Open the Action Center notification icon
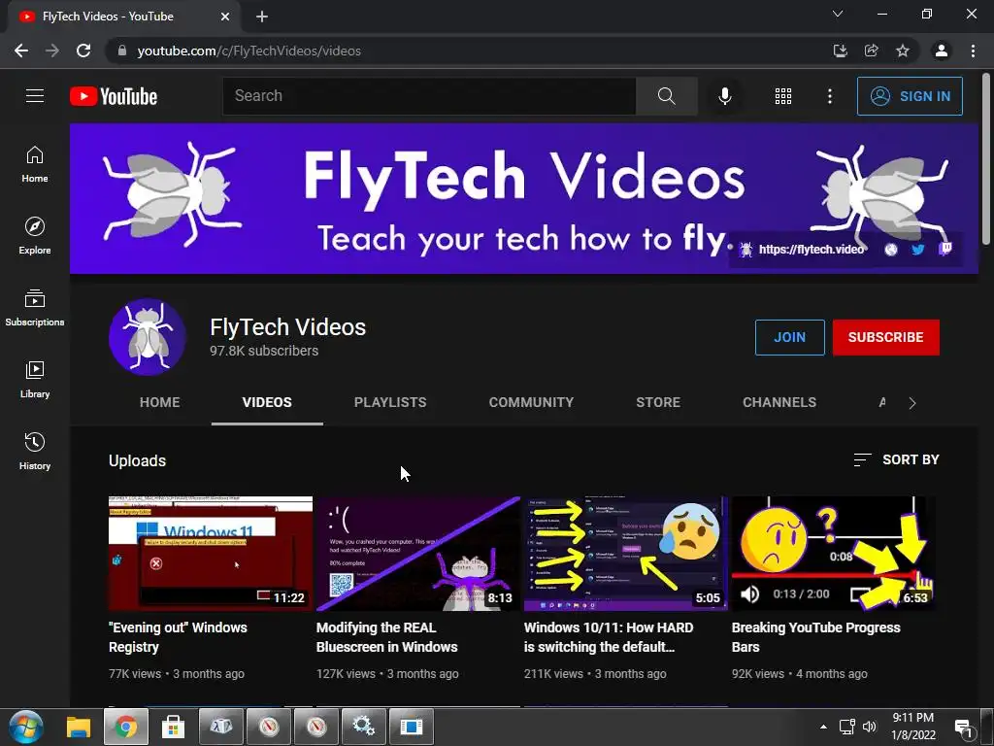 click(x=964, y=728)
